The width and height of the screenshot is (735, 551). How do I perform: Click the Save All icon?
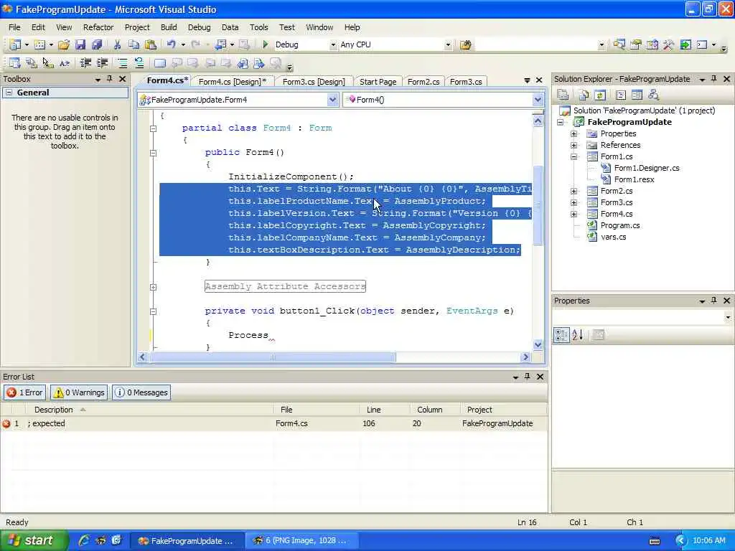[97, 44]
